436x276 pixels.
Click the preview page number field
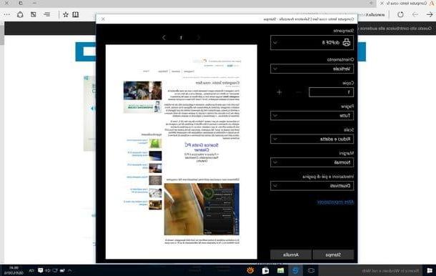pyautogui.click(x=181, y=38)
